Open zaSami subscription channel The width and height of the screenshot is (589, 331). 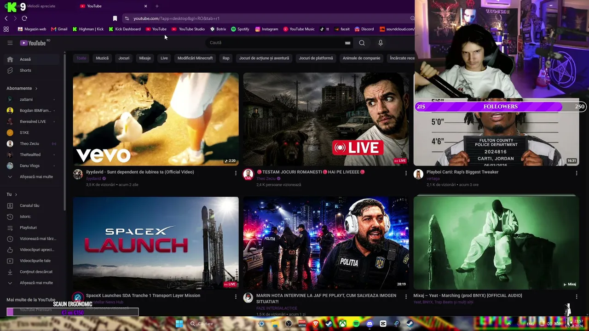click(32, 99)
